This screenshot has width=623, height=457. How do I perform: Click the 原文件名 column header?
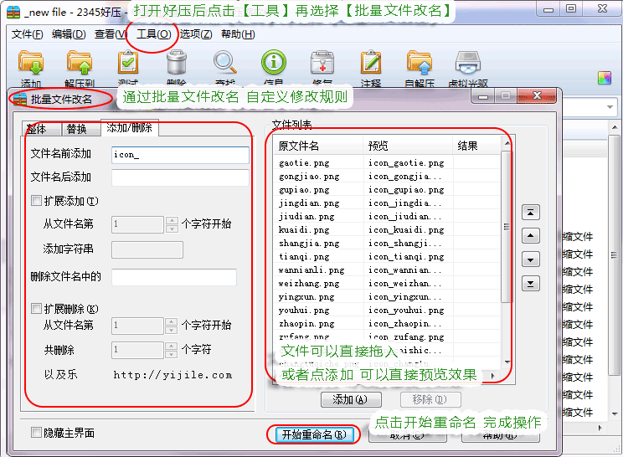click(x=318, y=146)
